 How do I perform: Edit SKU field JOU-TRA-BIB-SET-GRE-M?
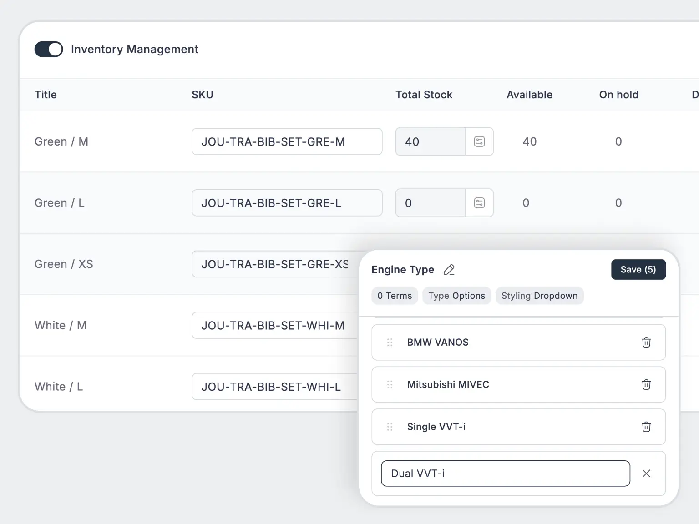(287, 141)
